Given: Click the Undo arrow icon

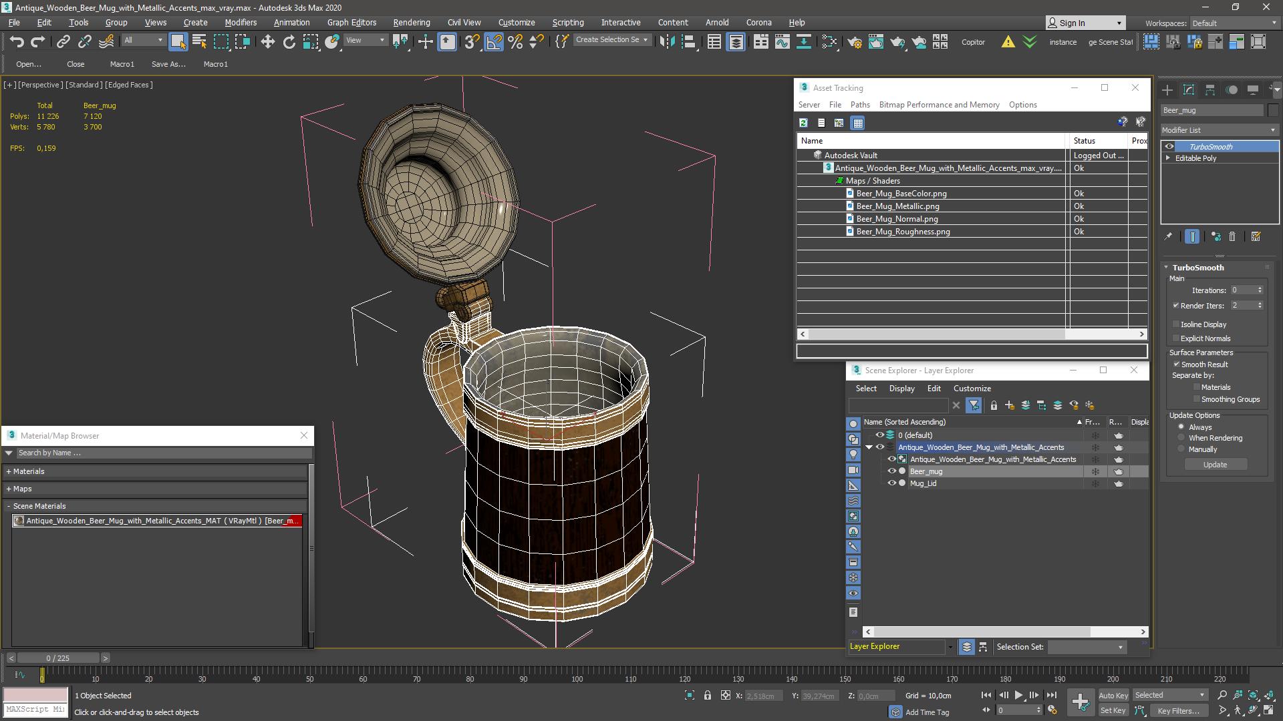Looking at the screenshot, I should [x=17, y=42].
